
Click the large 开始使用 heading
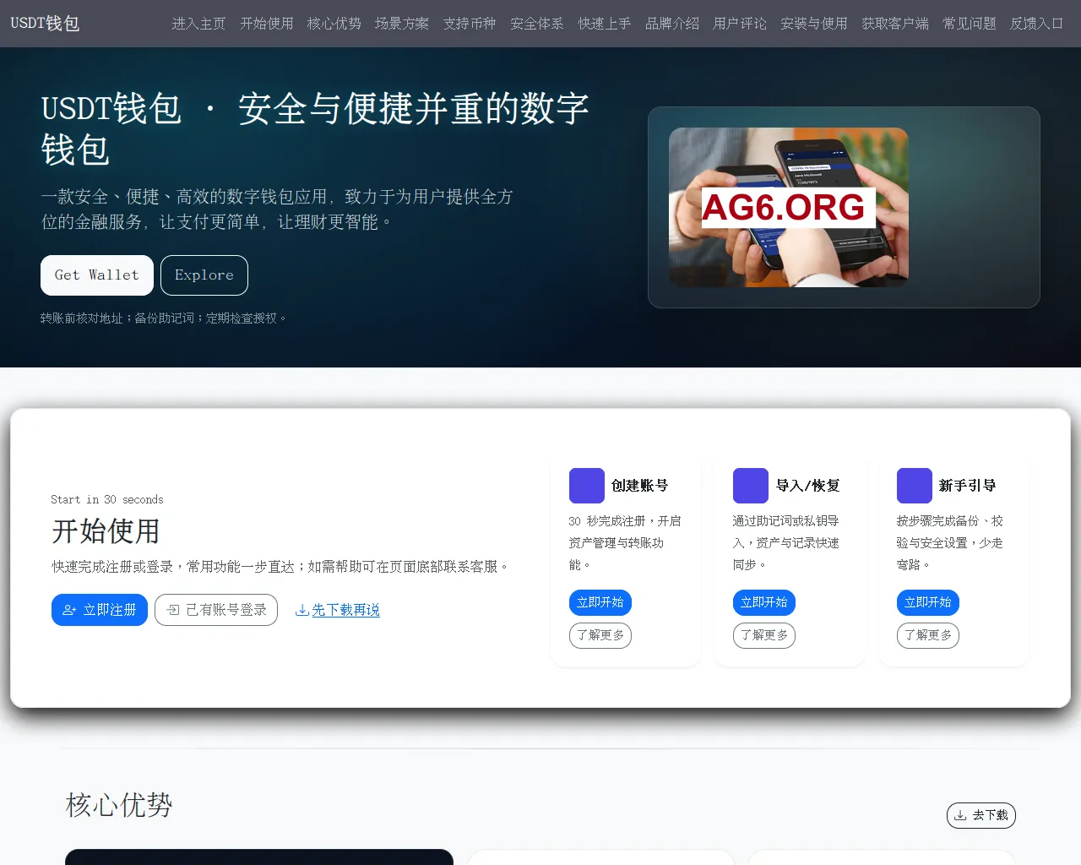[x=106, y=531]
